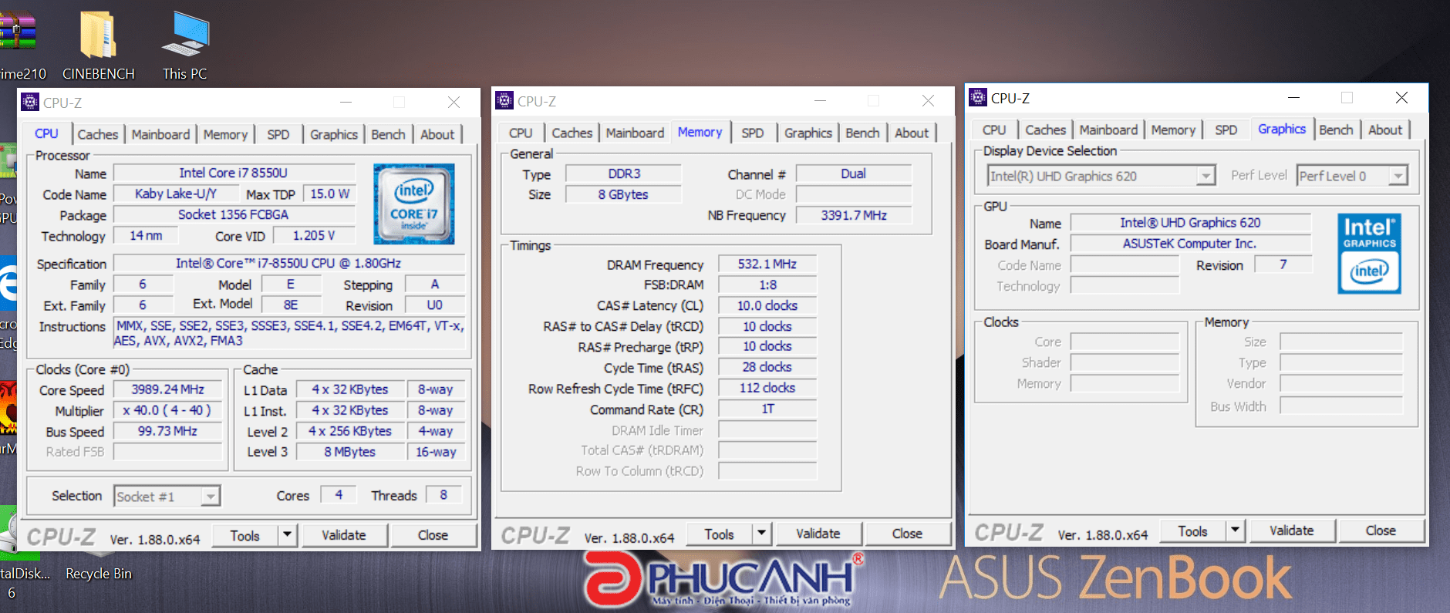
Task: Open Bench tab in left CPU-Z window
Action: tap(388, 134)
